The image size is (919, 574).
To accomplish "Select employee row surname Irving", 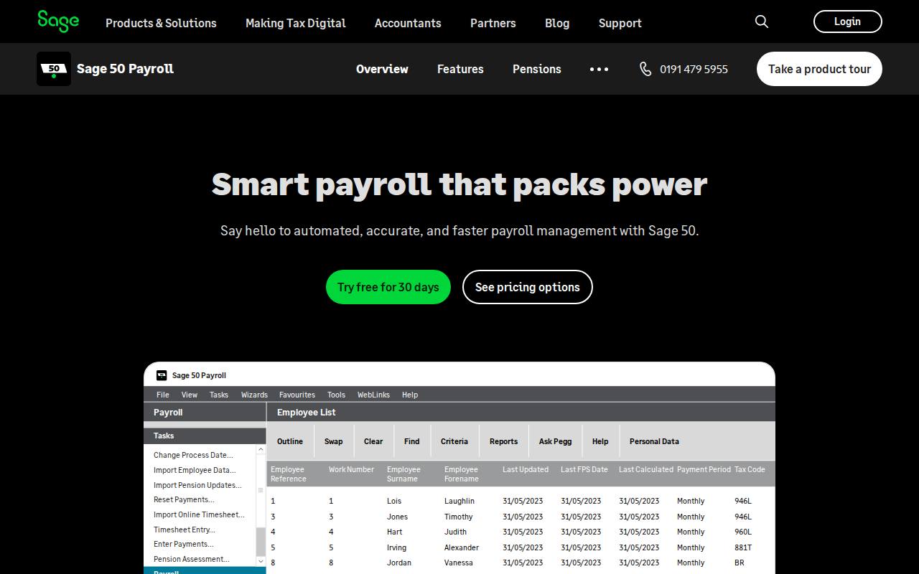I will (x=396, y=547).
